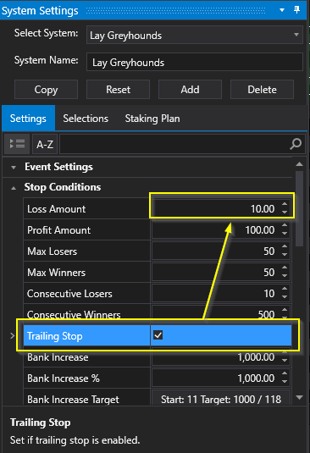Open the Selections tab
This screenshot has width=310, height=453.
(x=86, y=119)
